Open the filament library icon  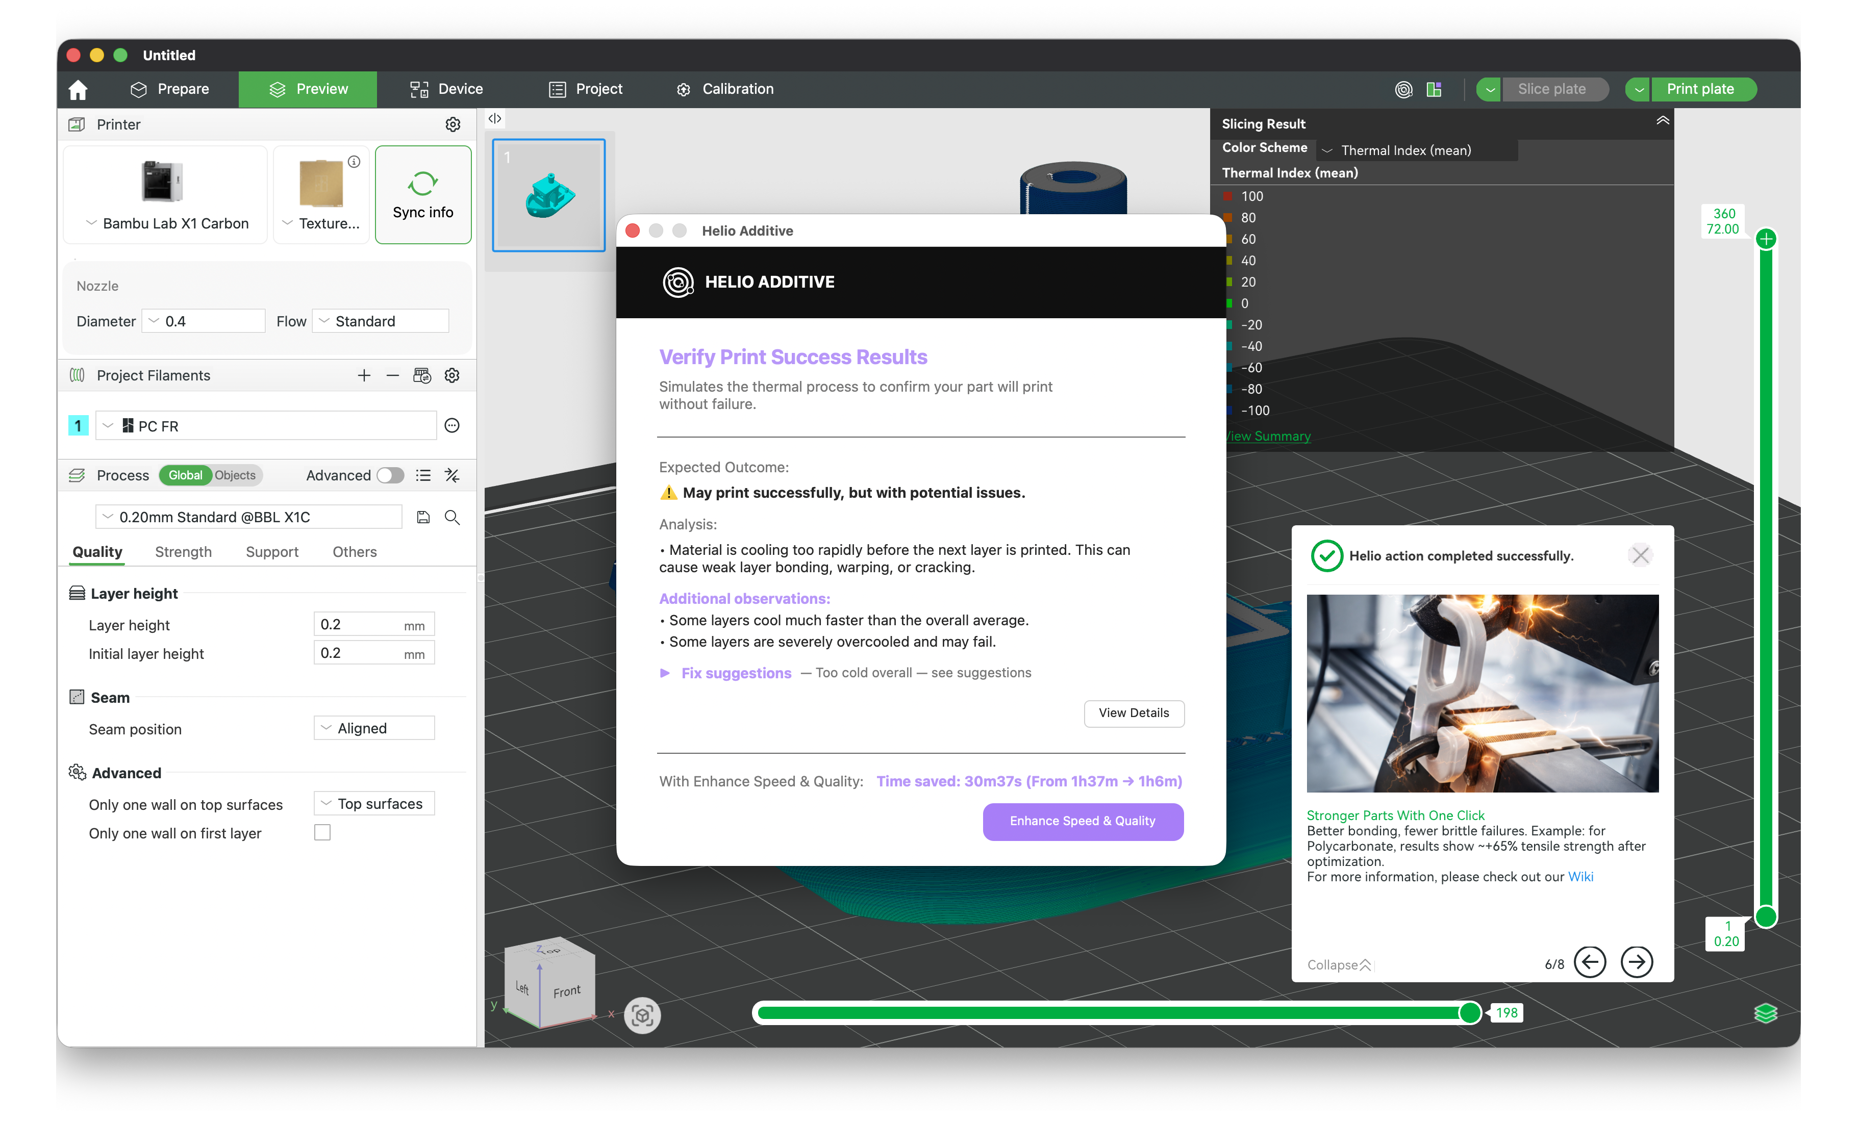[x=422, y=374]
